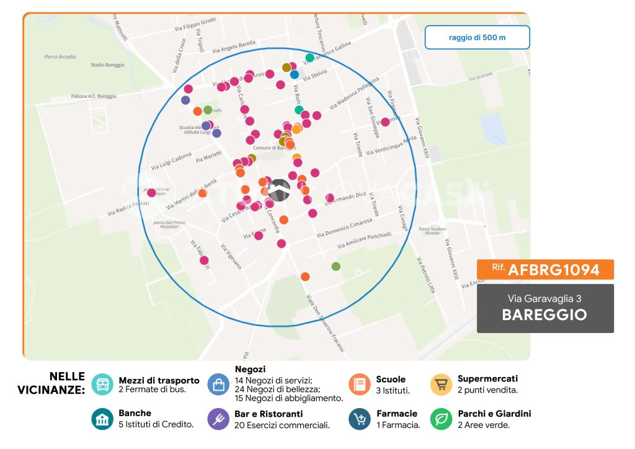Screen dimensions: 635x449
Task: Click the teal marker near Via Francesco Gallina
Action: click(310, 58)
